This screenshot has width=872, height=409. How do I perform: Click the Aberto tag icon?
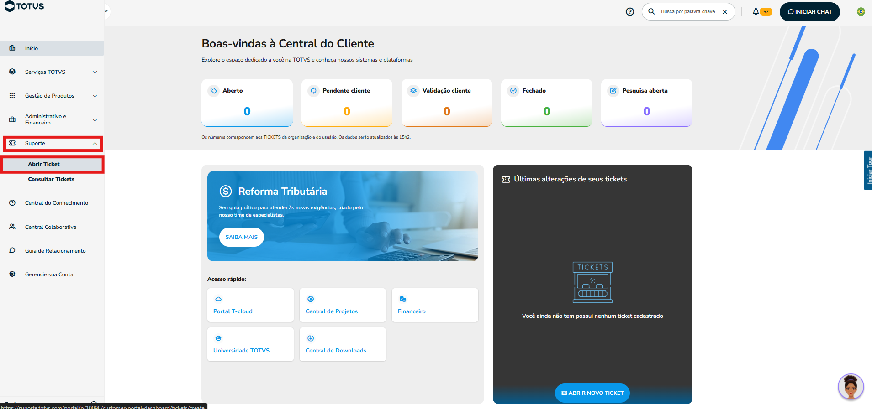pos(214,91)
